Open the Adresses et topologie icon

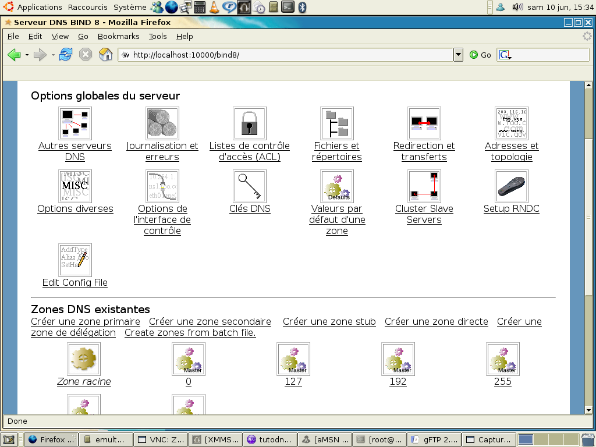pos(512,123)
